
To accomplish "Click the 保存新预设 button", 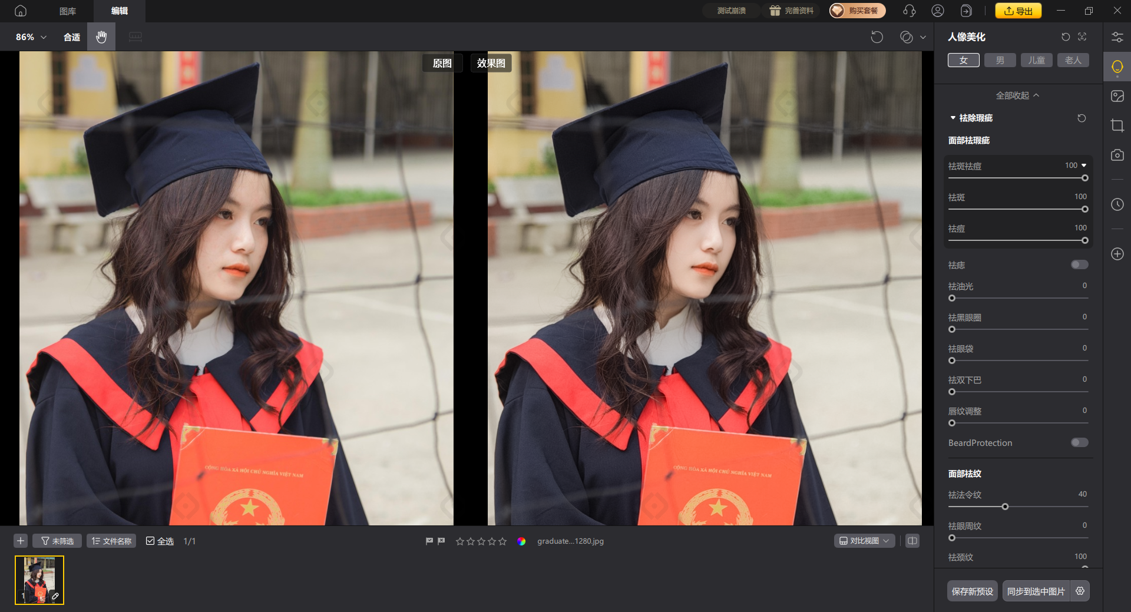I will (x=972, y=591).
